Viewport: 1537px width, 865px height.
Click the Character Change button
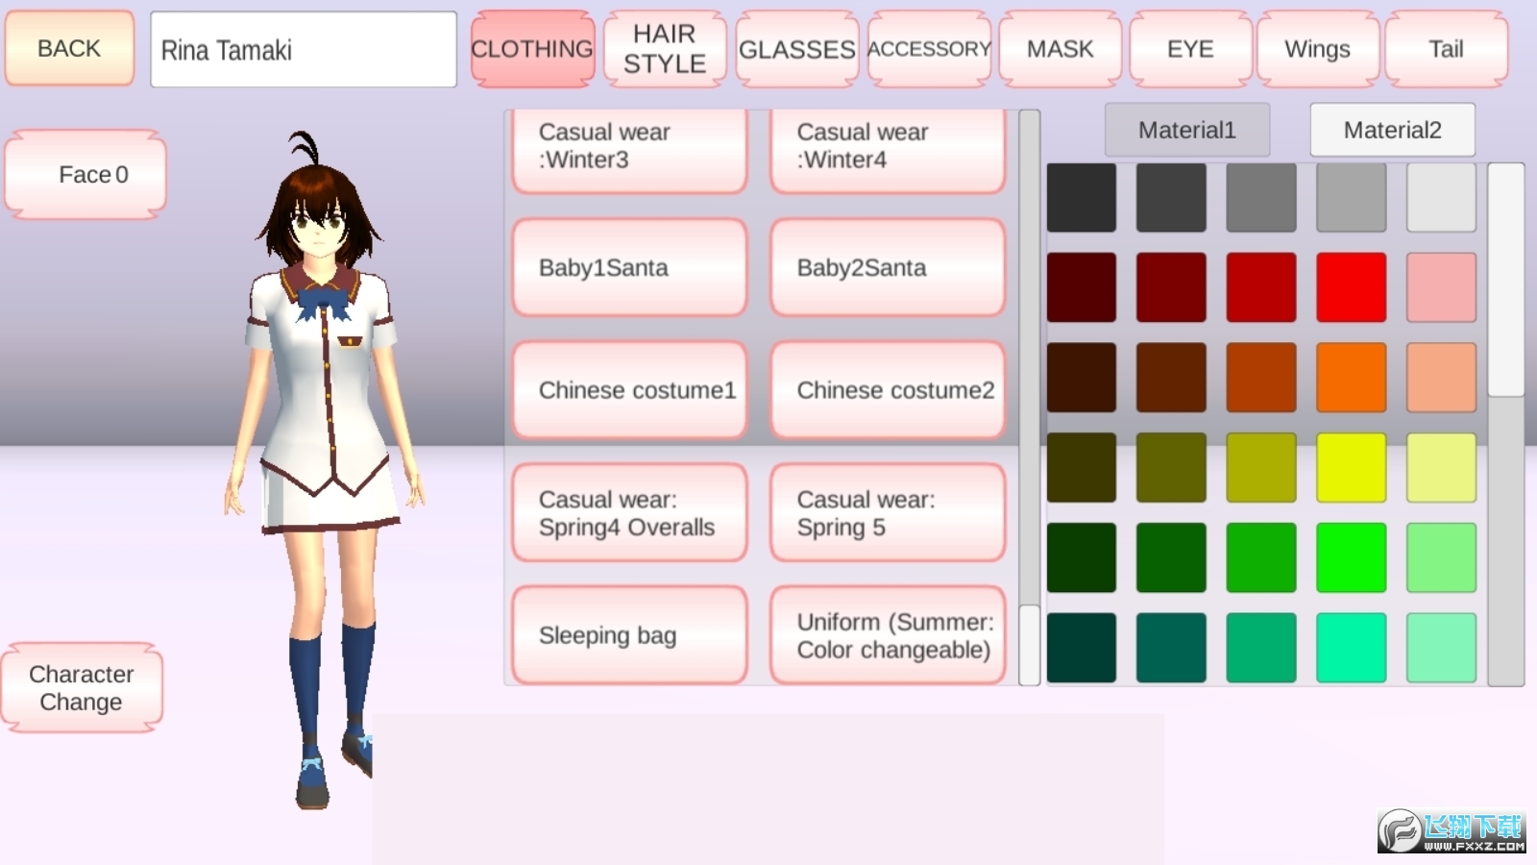coord(82,688)
